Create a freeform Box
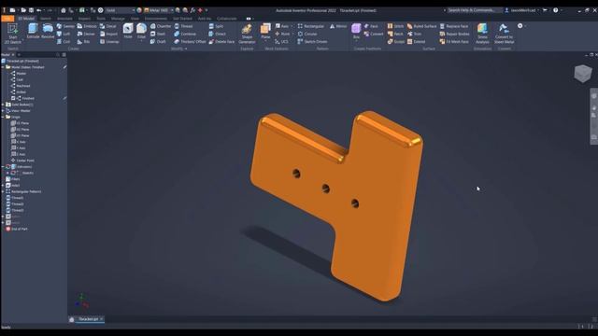This screenshot has height=336, width=598. click(356, 31)
